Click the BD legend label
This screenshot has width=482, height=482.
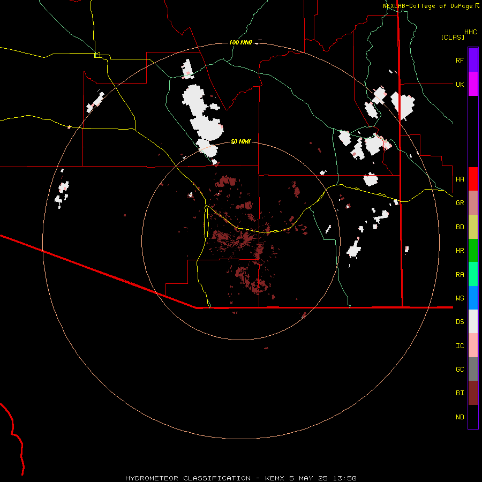[x=460, y=227]
